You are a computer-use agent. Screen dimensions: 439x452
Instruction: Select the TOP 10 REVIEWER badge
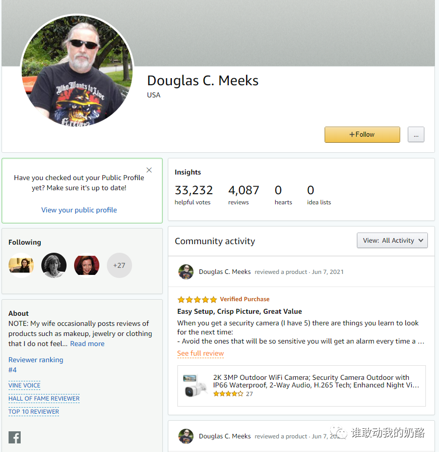pos(34,412)
